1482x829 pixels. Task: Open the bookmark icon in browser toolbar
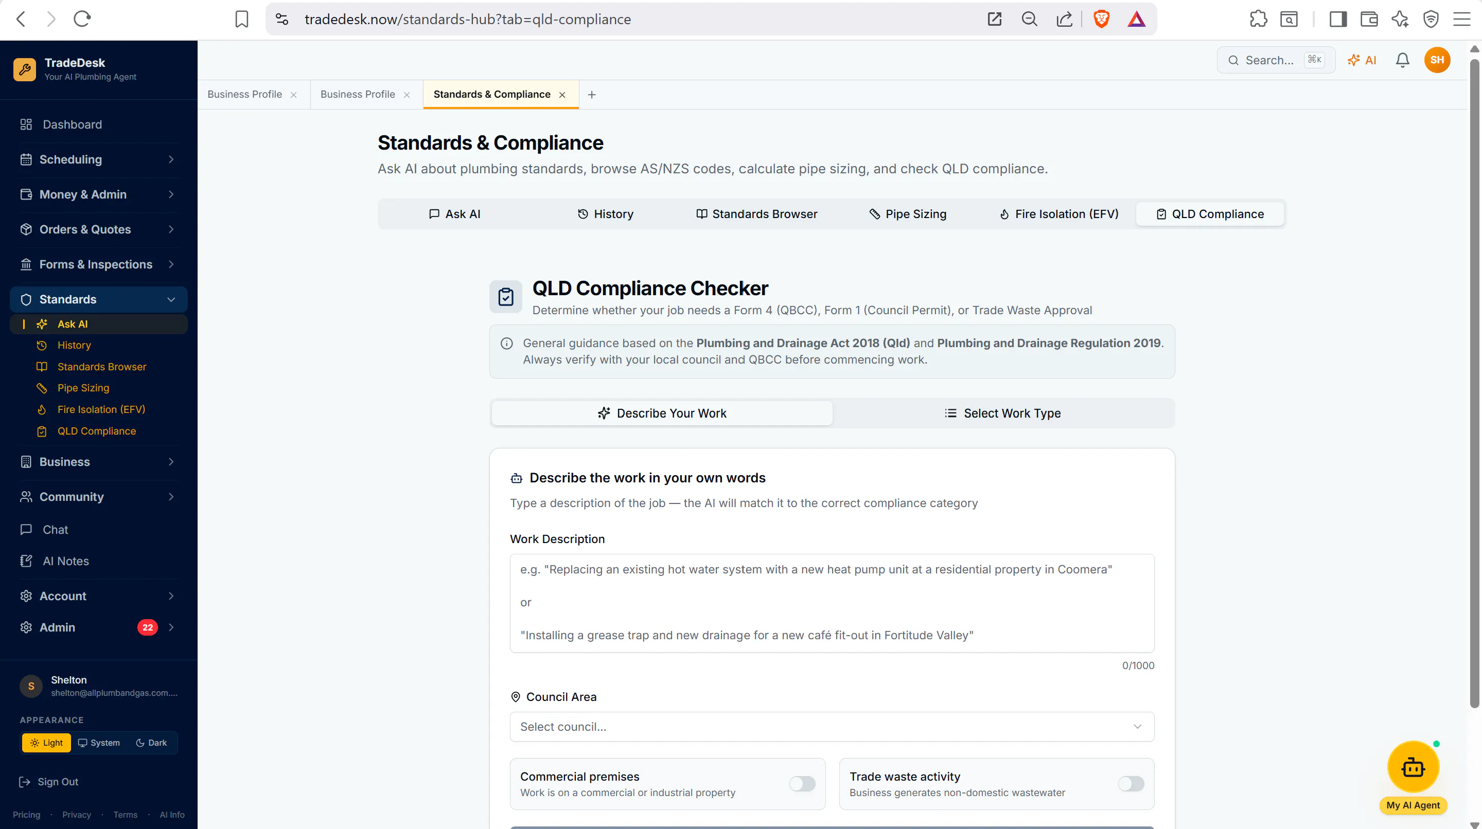click(x=242, y=19)
